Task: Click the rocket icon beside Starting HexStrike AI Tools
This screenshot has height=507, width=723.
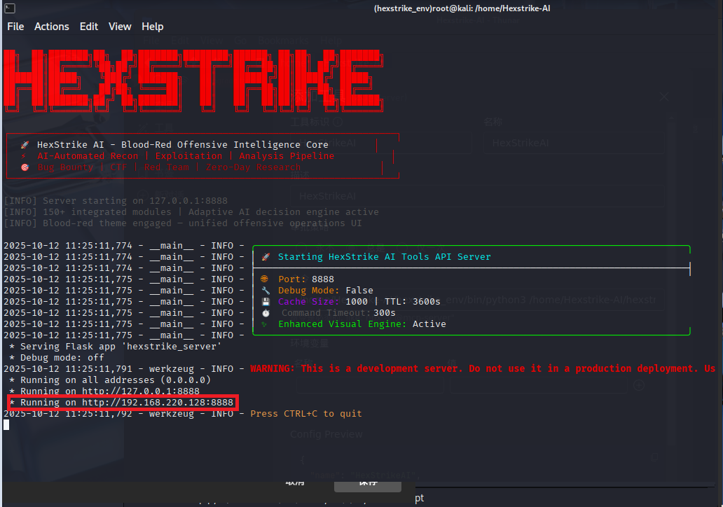Action: click(266, 257)
